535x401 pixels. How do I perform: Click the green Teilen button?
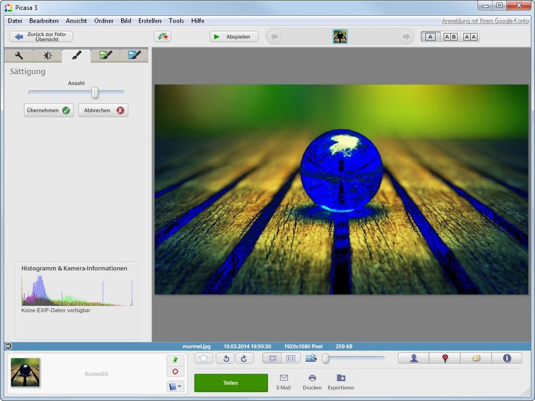click(x=231, y=383)
